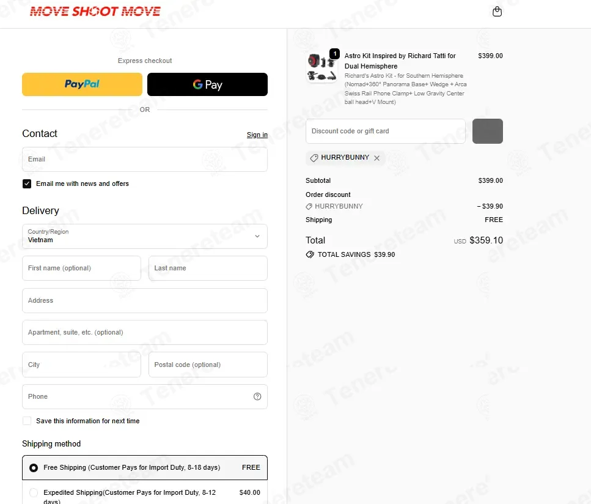
Task: Click the $40.00 expedited shipping price
Action: coord(249,492)
